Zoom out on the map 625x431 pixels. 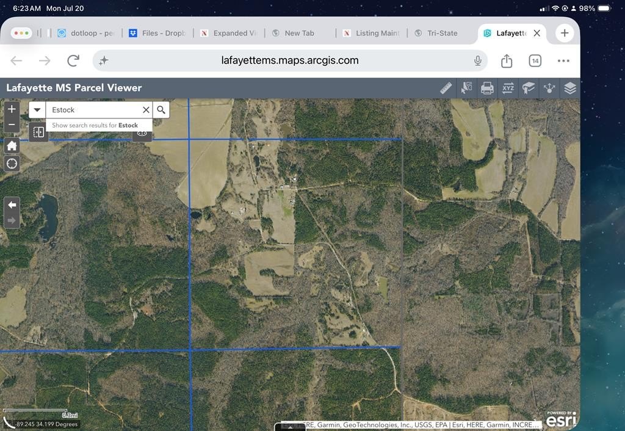click(x=12, y=125)
